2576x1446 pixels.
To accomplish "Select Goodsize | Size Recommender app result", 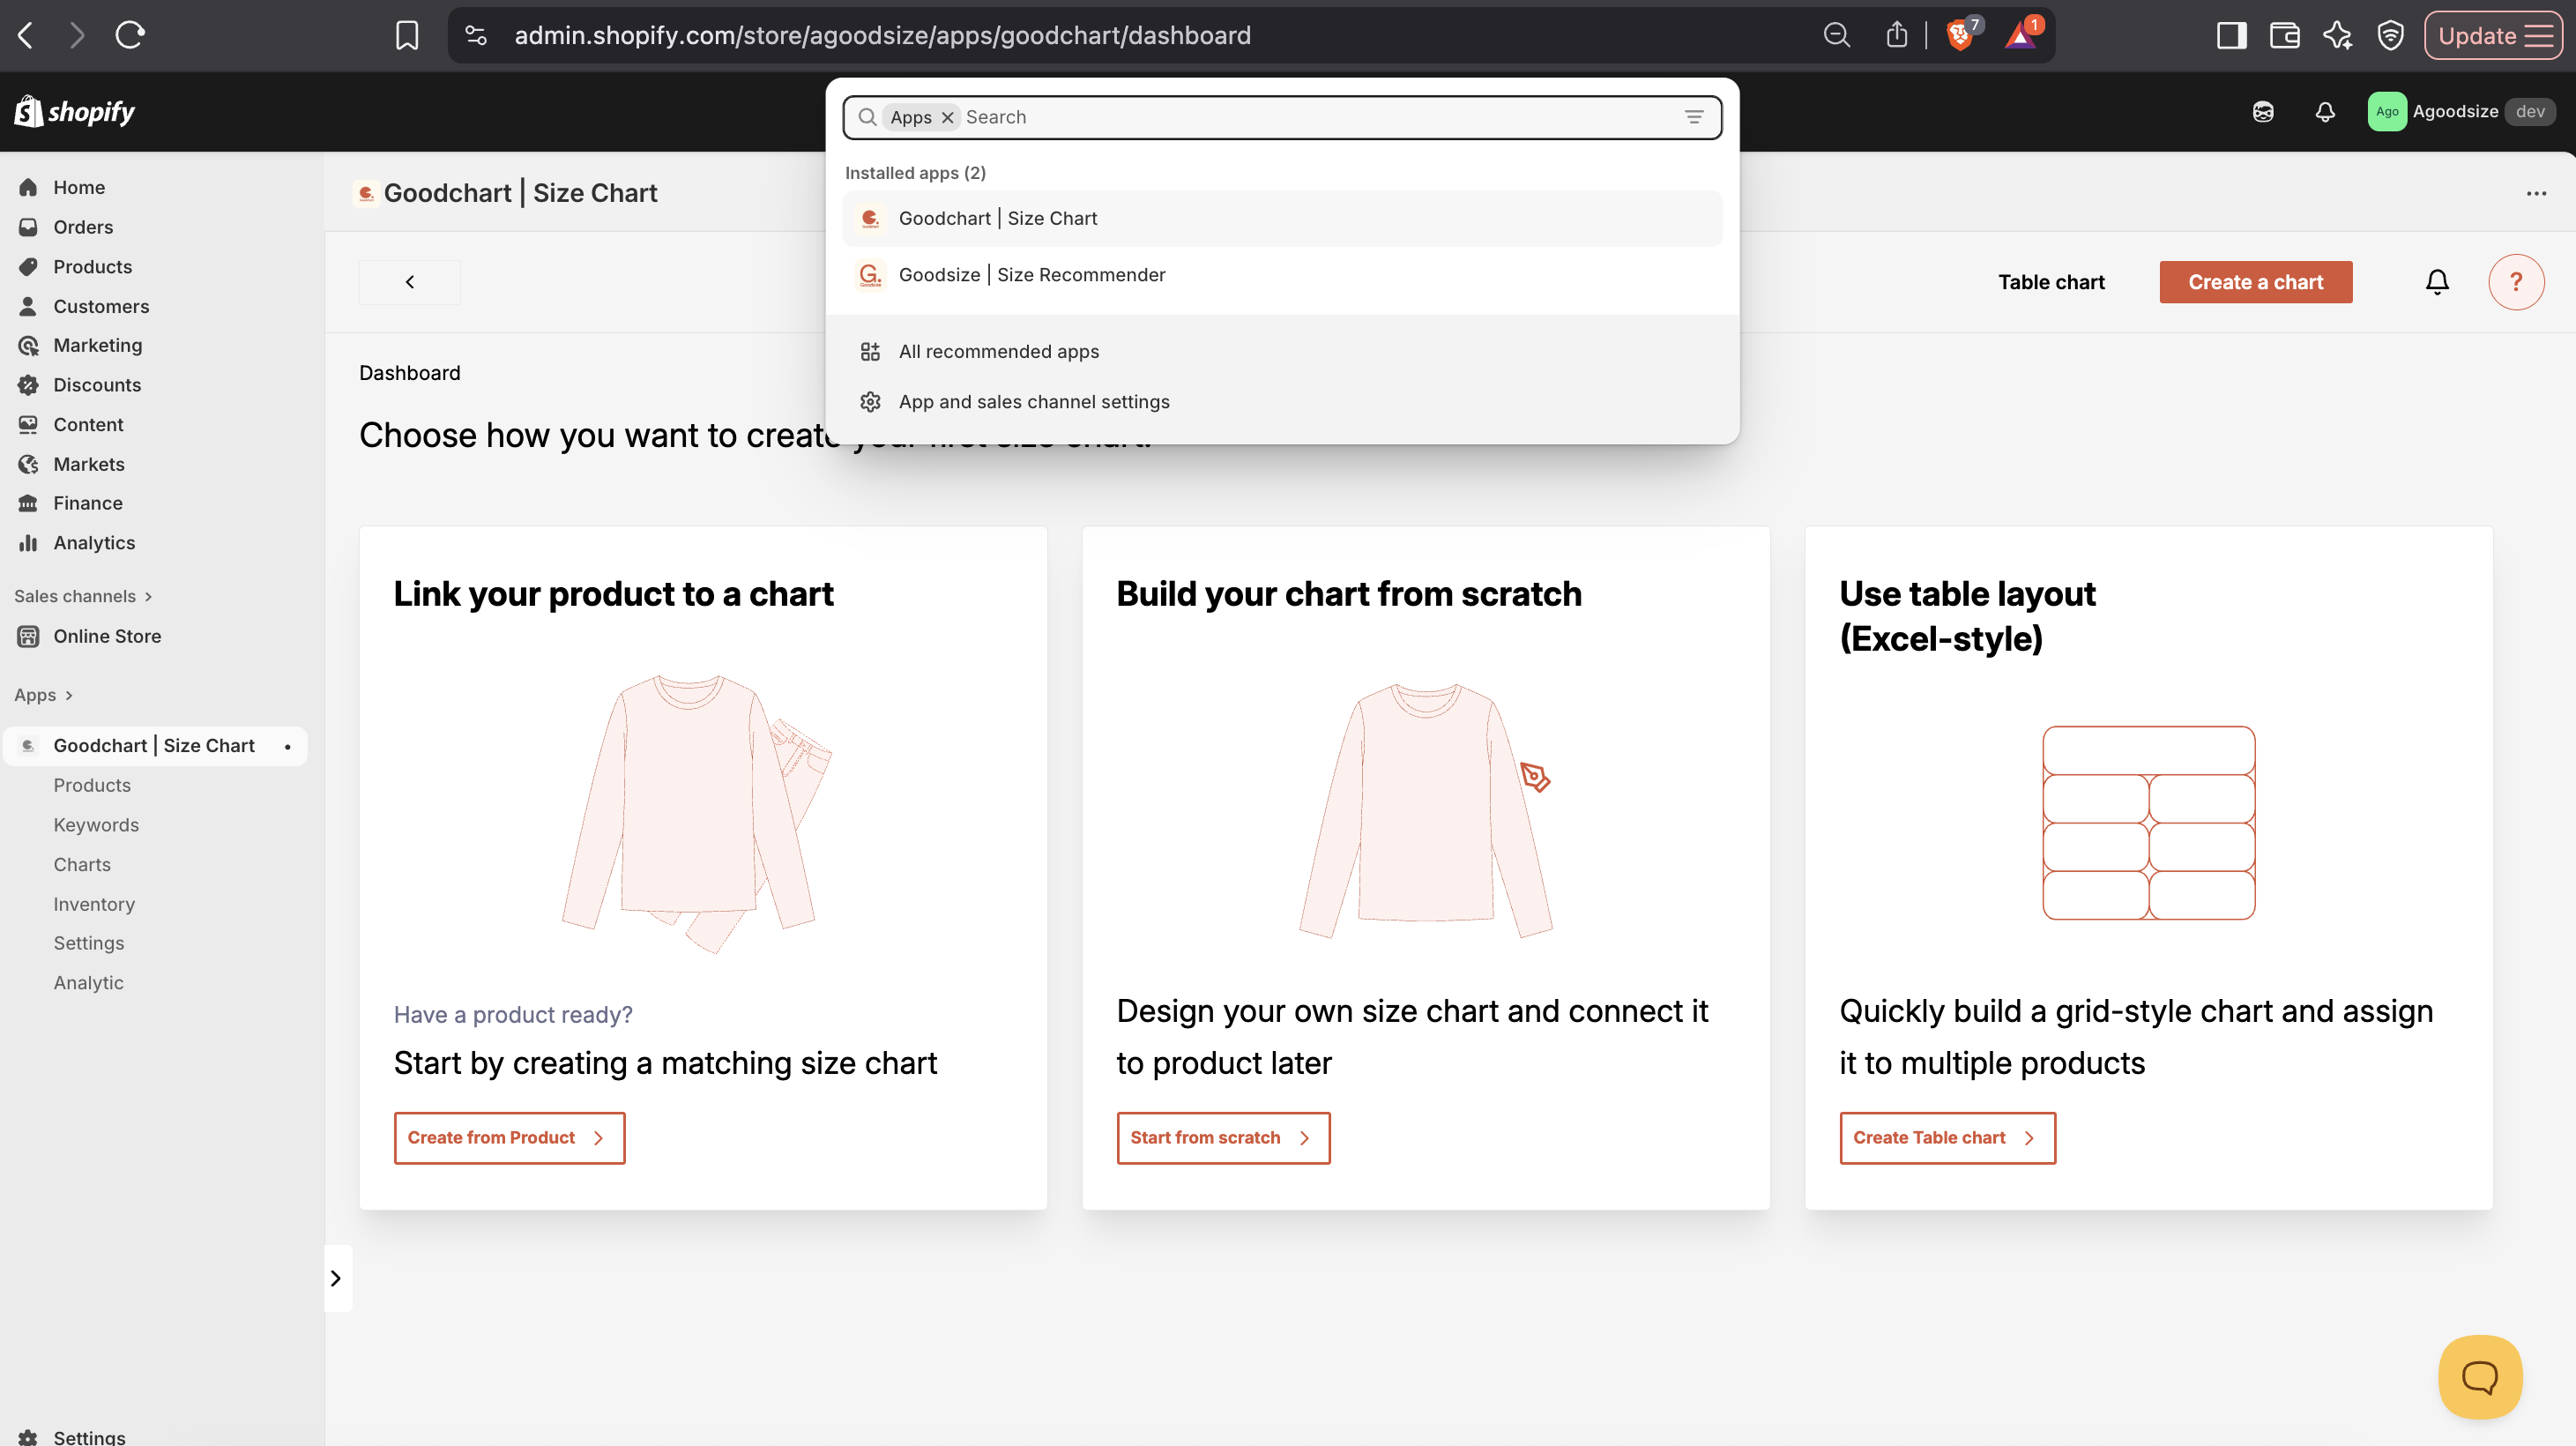I will tap(1031, 275).
